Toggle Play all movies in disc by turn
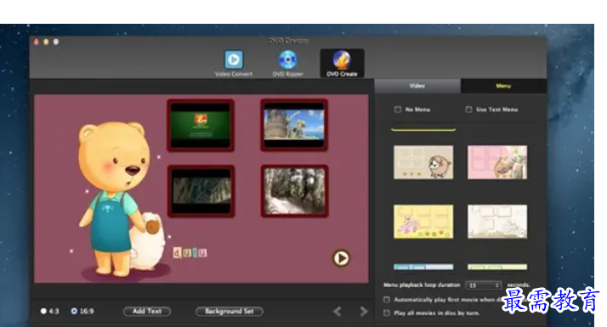The width and height of the screenshot is (607, 327). pos(386,313)
